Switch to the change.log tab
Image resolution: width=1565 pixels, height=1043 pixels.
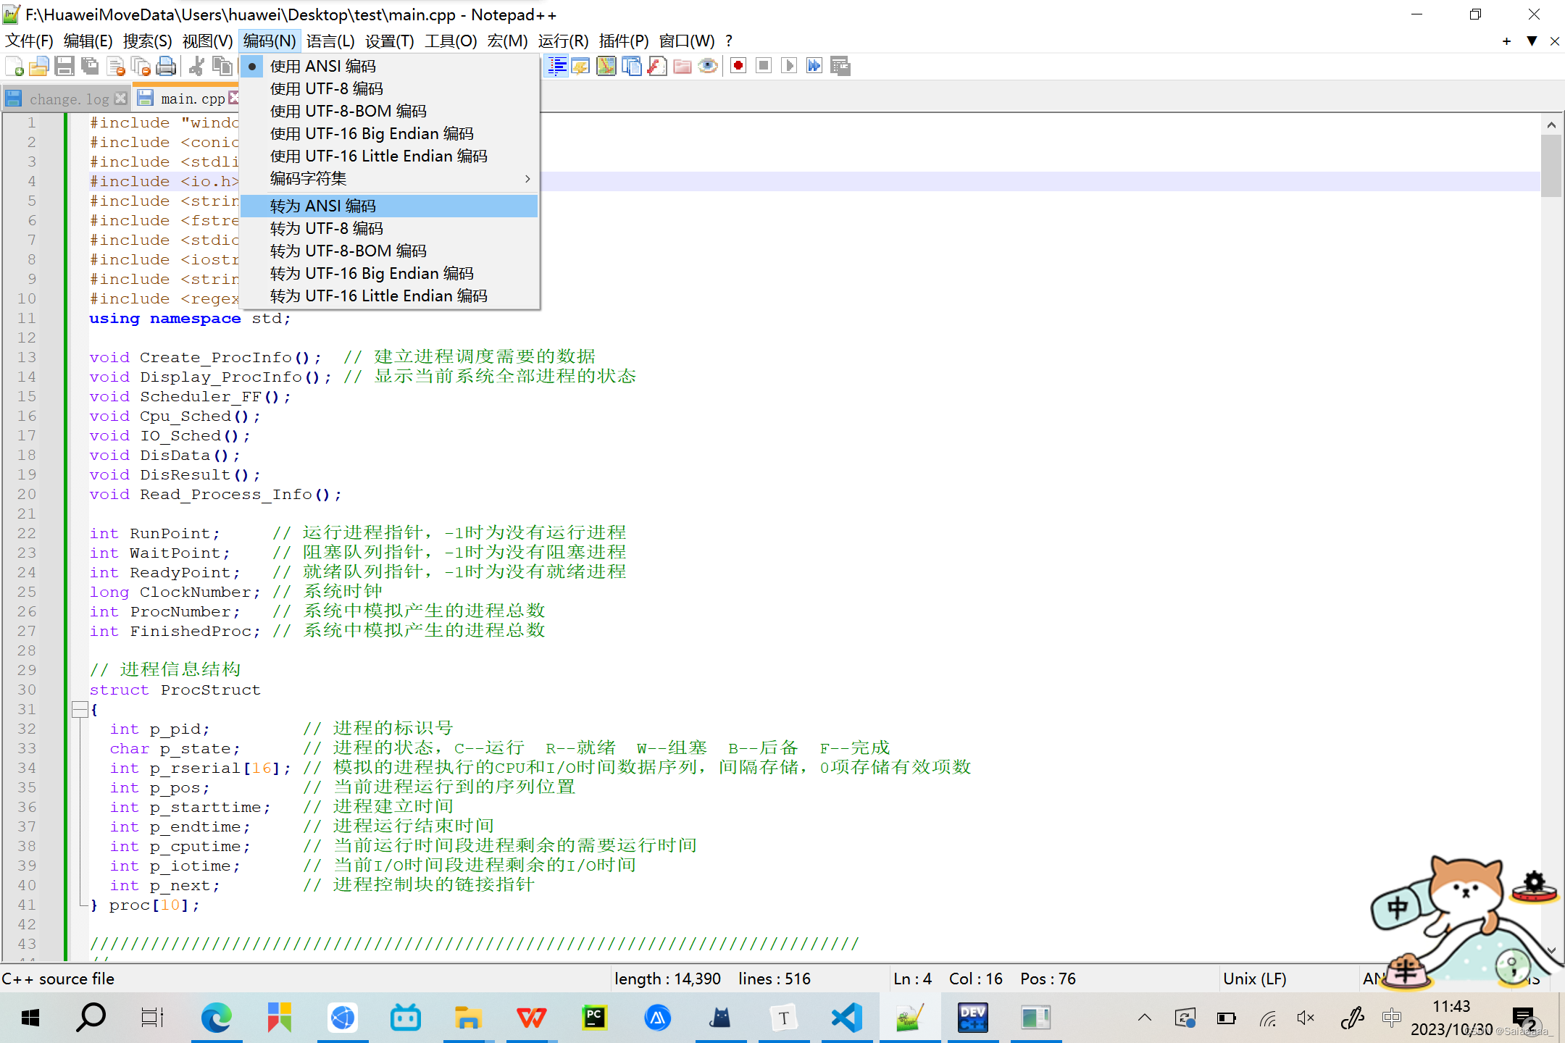point(68,99)
